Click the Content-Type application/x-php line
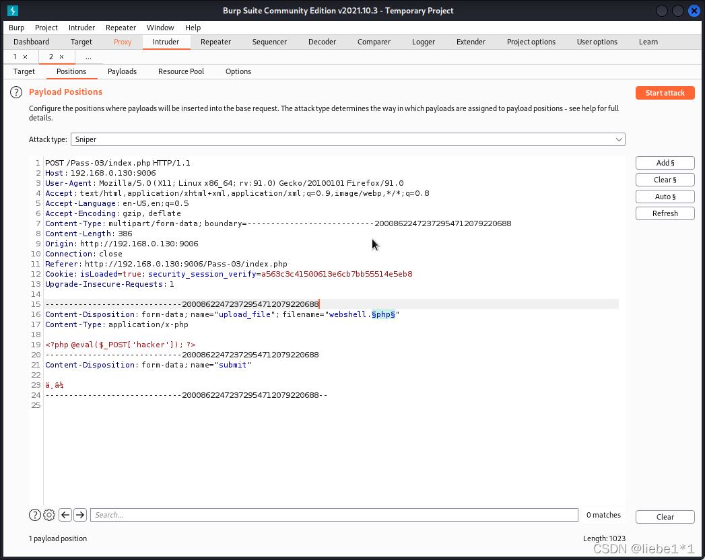This screenshot has width=705, height=560. point(117,324)
